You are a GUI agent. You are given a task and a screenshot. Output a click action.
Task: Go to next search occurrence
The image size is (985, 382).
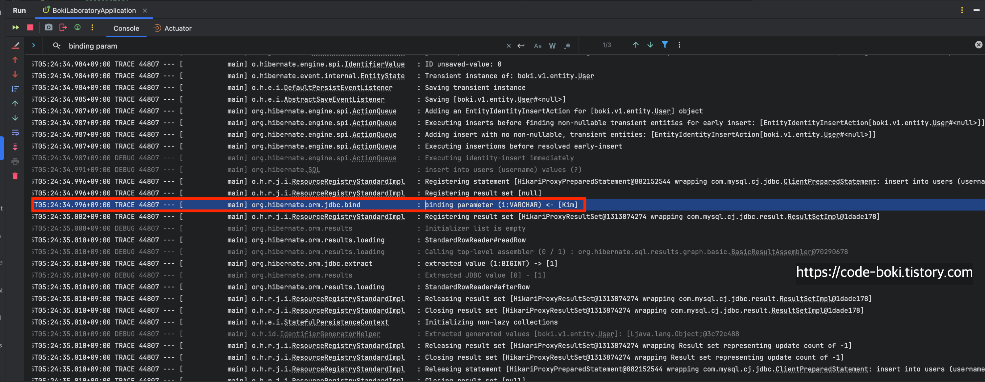pos(650,45)
